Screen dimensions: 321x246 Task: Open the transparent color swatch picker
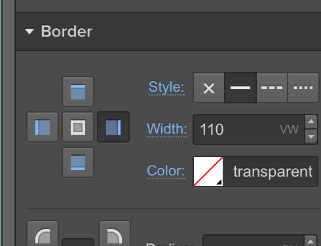tap(208, 171)
